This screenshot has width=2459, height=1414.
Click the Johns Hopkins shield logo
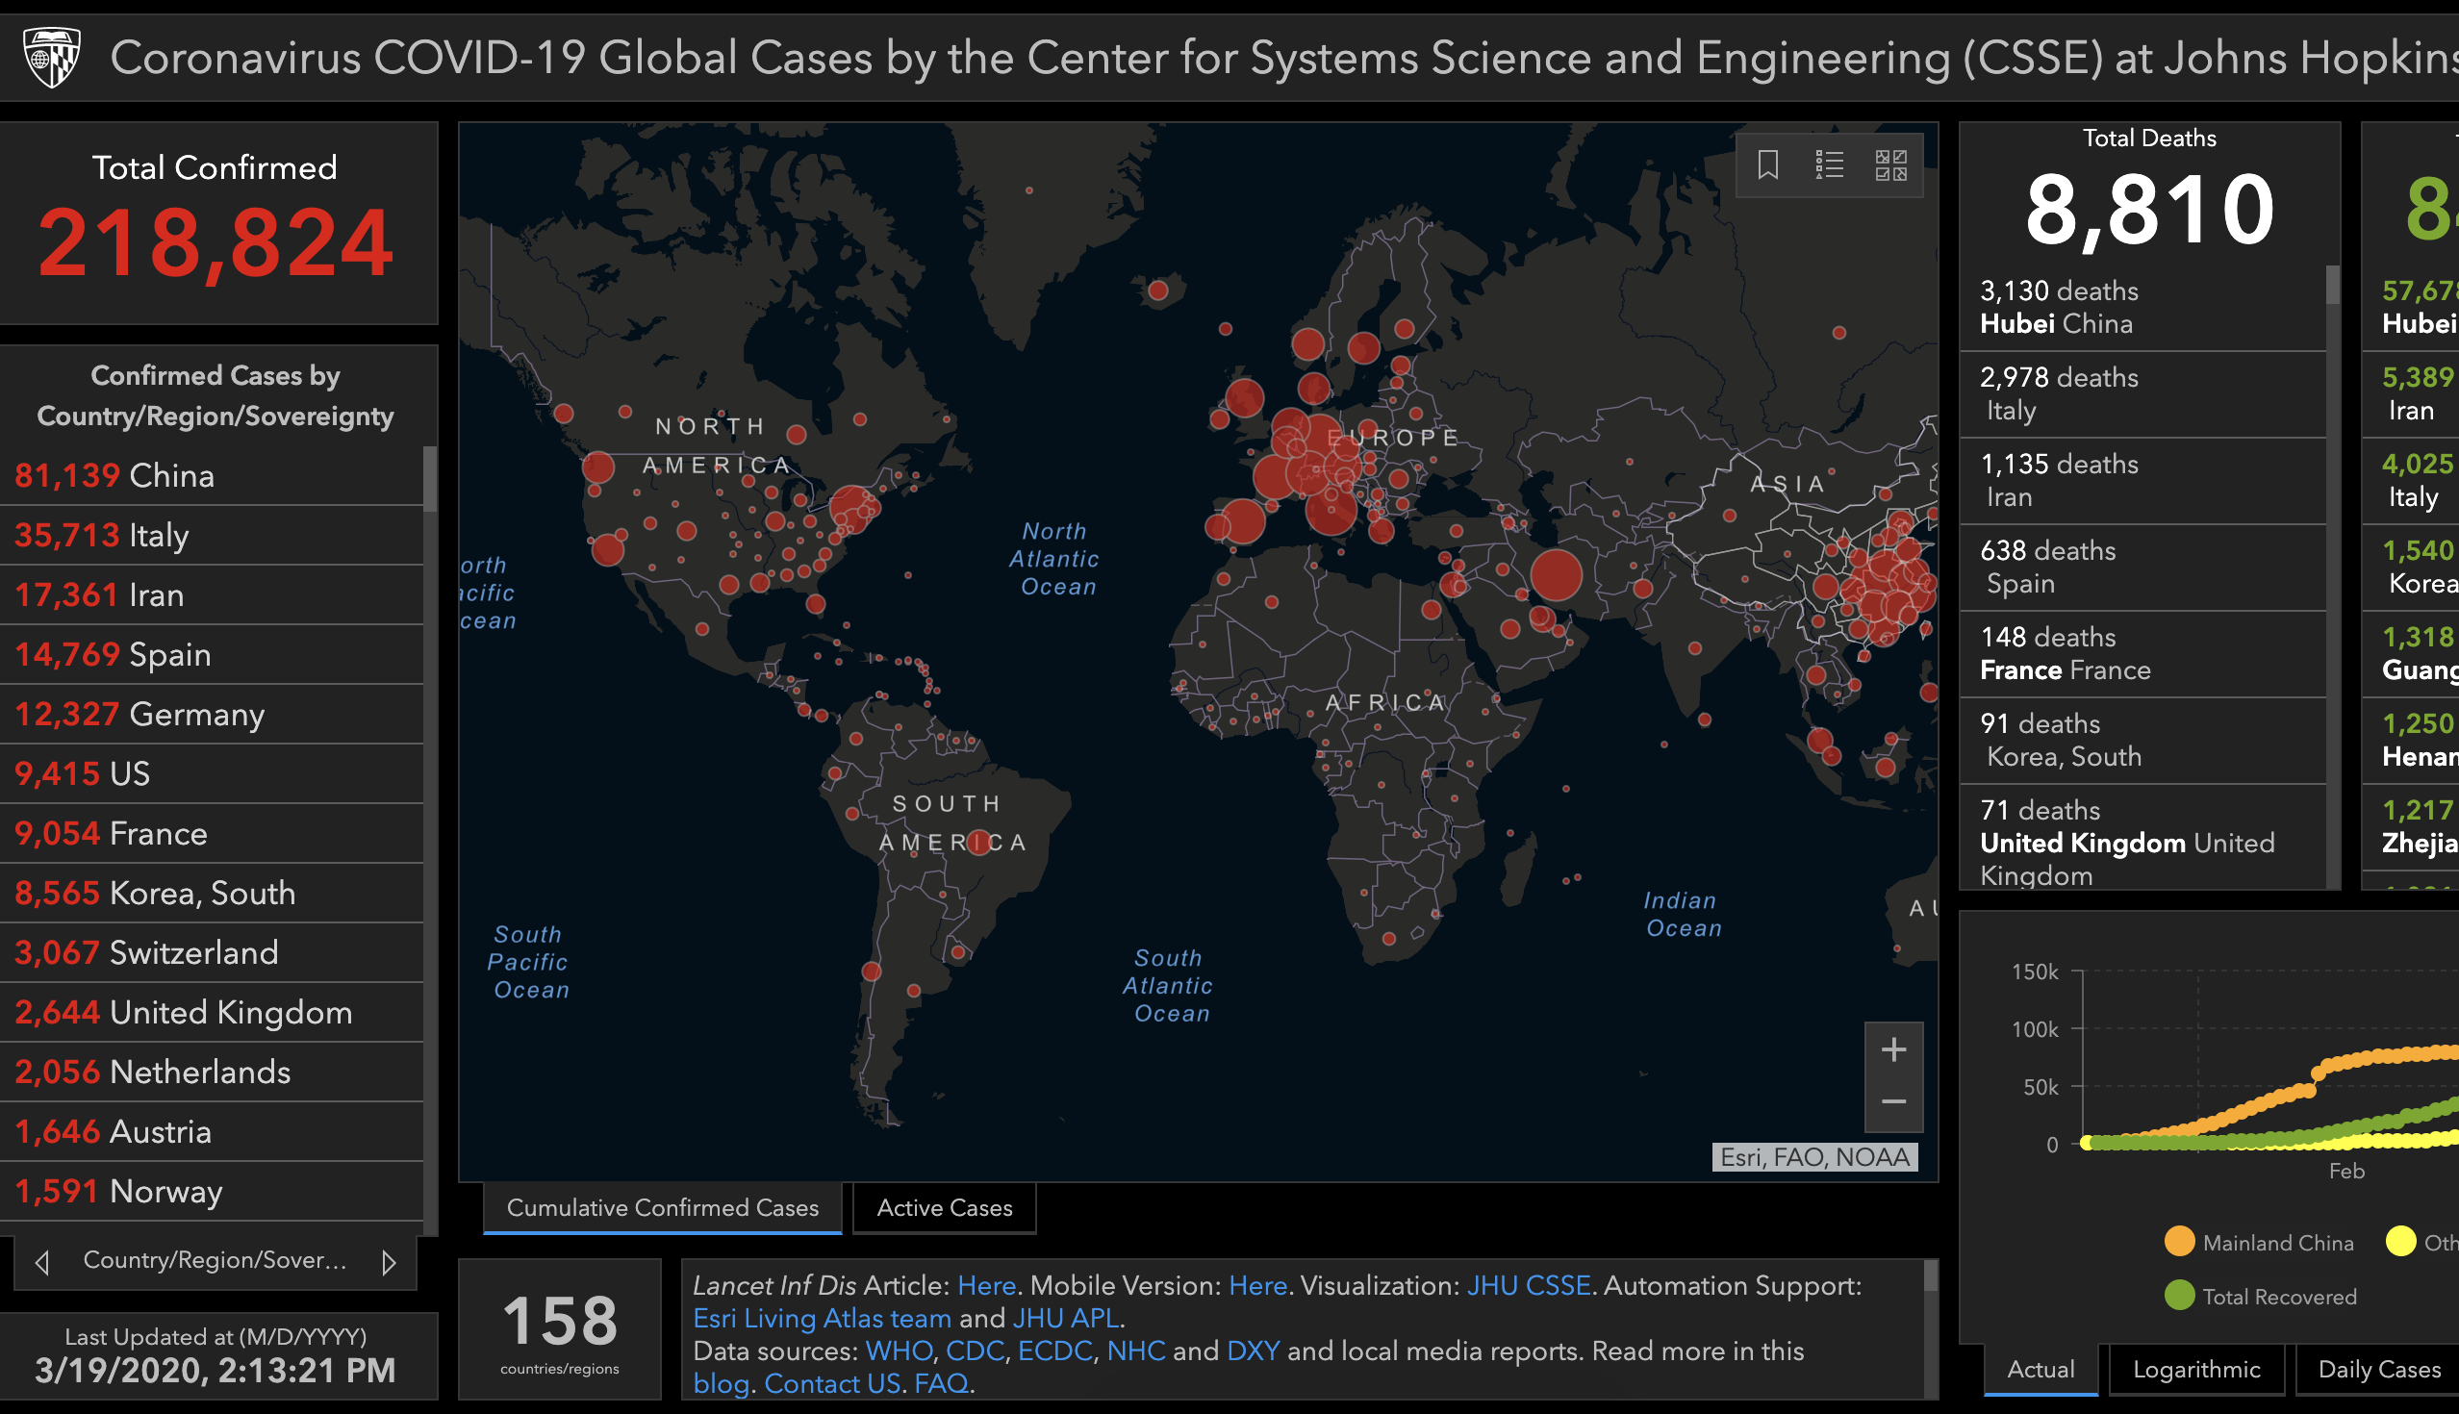click(52, 58)
